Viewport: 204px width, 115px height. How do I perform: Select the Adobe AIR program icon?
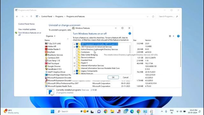[46, 46]
